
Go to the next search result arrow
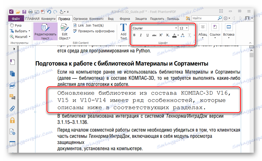[x=241, y=18]
